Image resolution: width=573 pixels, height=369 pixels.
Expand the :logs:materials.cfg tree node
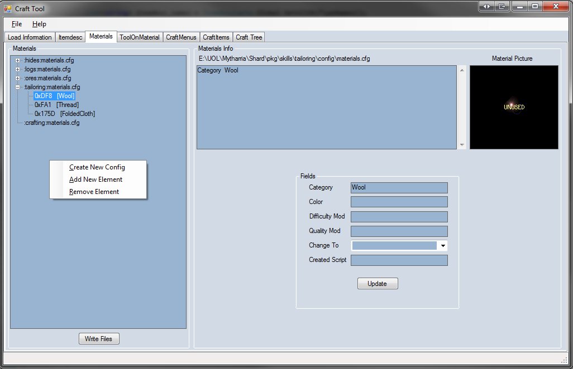[x=18, y=69]
